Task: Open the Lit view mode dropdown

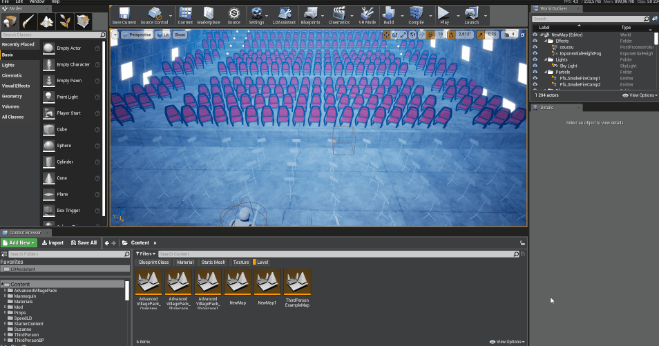Action: 163,35
